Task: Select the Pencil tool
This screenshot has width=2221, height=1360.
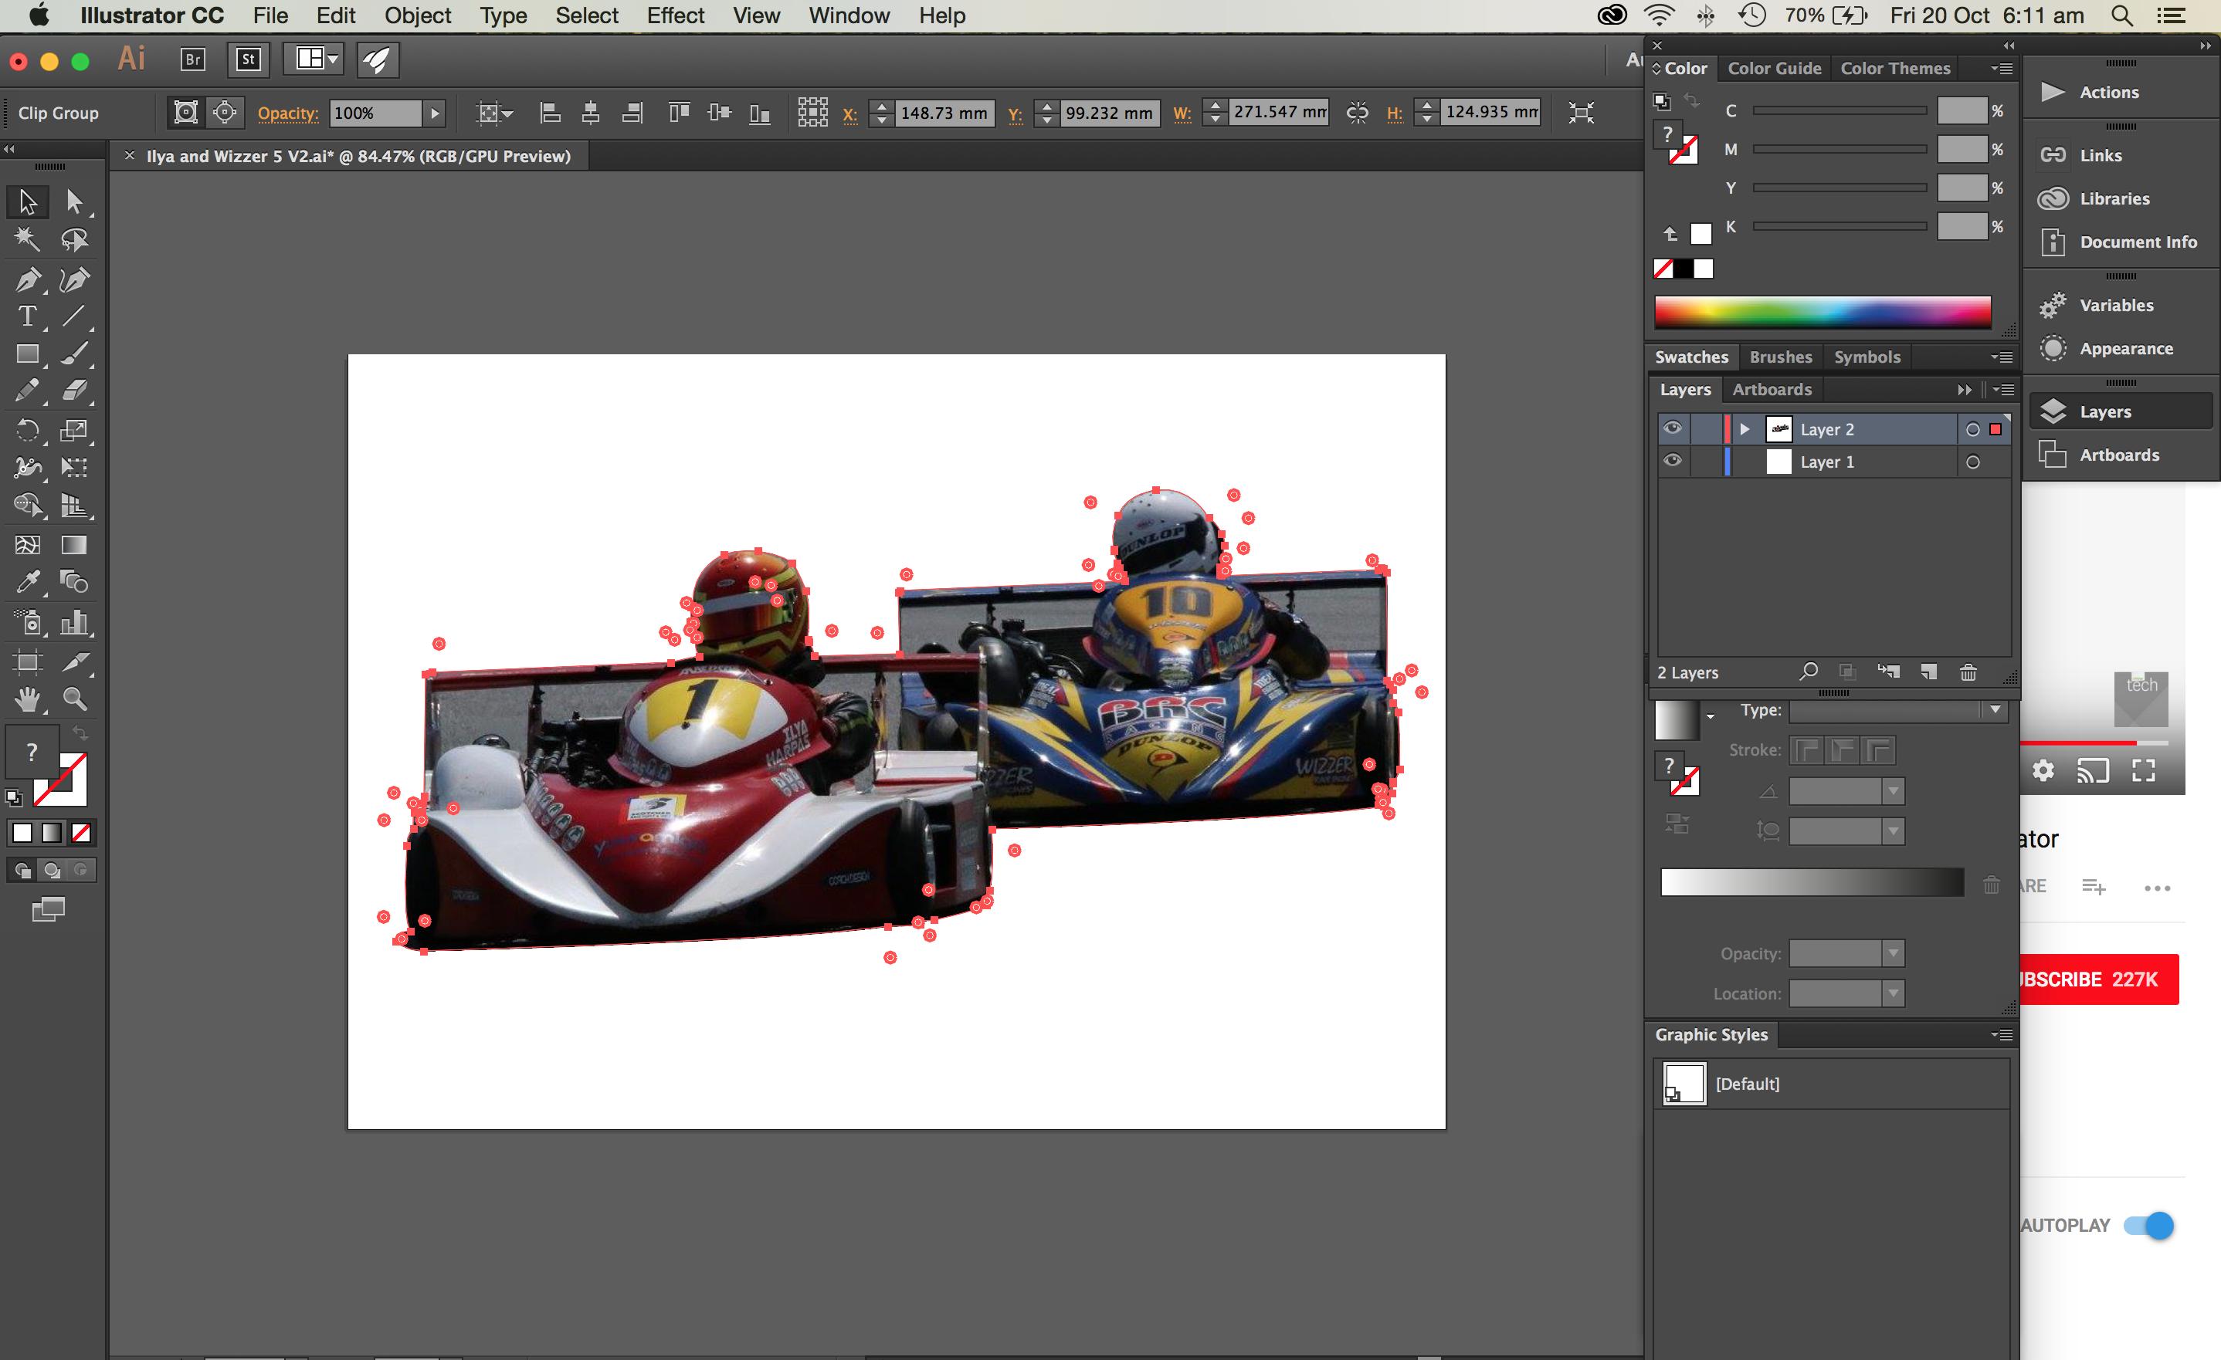Action: pos(27,391)
